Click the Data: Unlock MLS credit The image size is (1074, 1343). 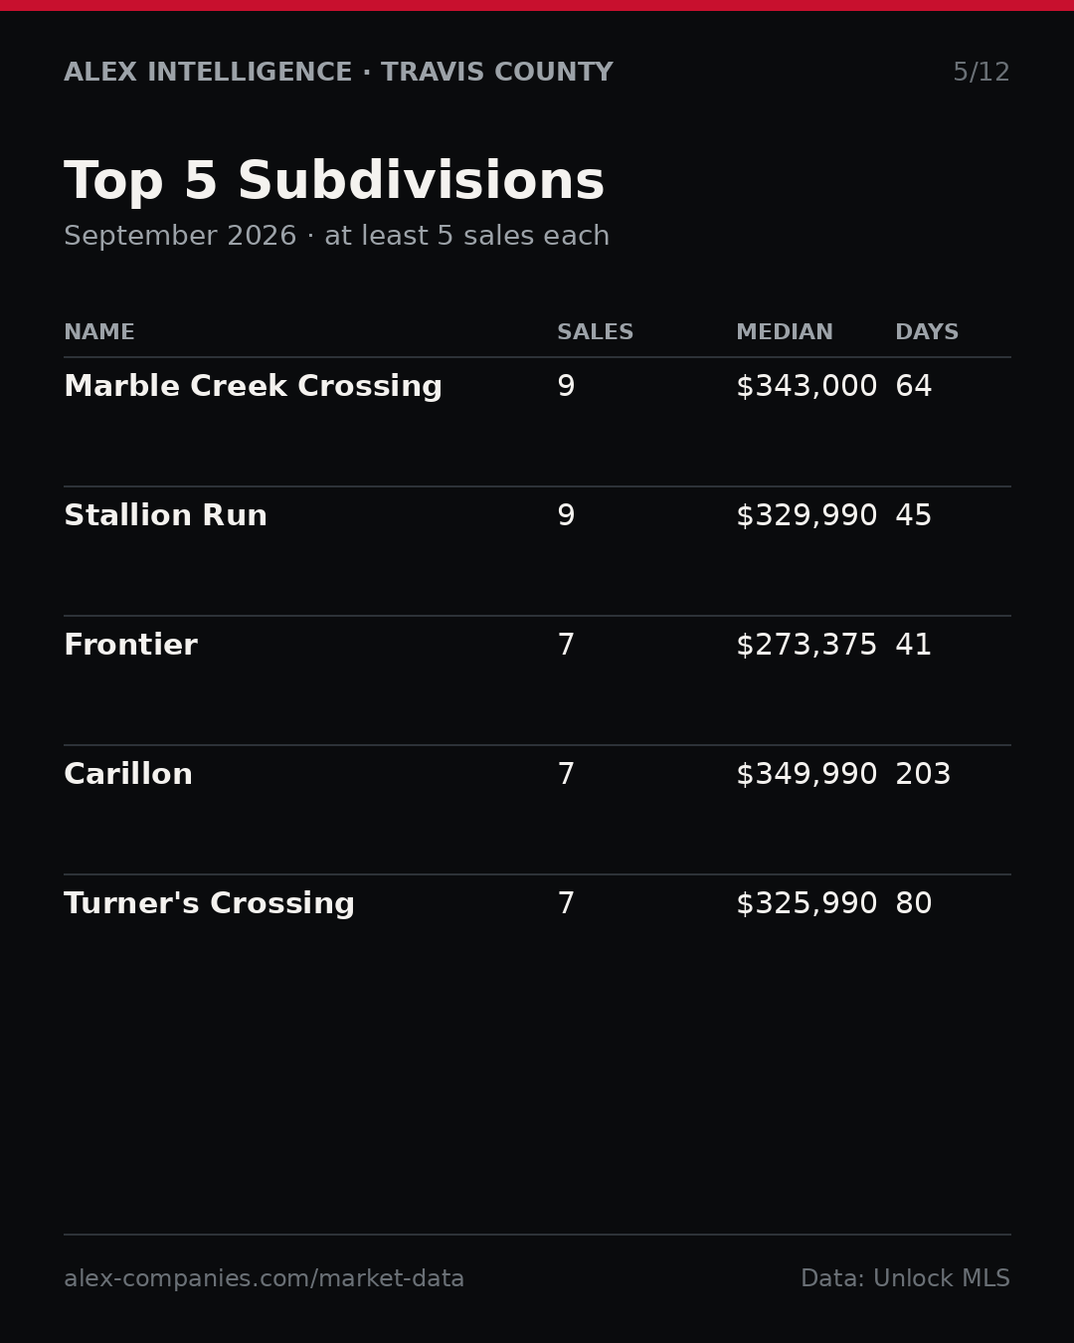tap(905, 1279)
